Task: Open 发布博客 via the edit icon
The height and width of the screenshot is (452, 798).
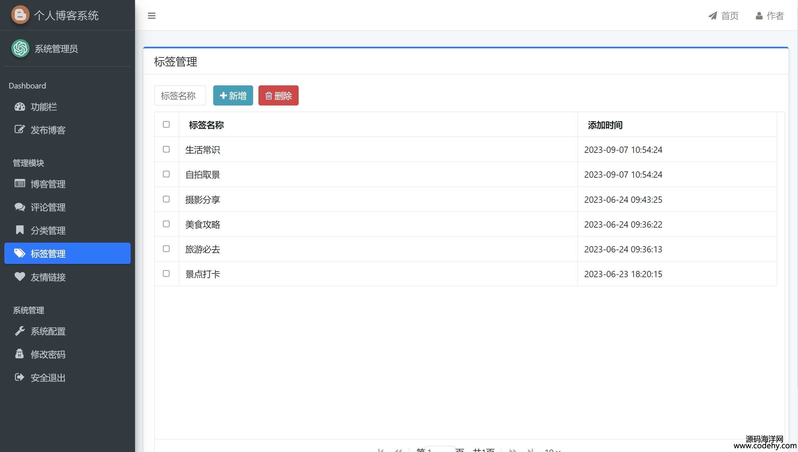Action: point(20,130)
